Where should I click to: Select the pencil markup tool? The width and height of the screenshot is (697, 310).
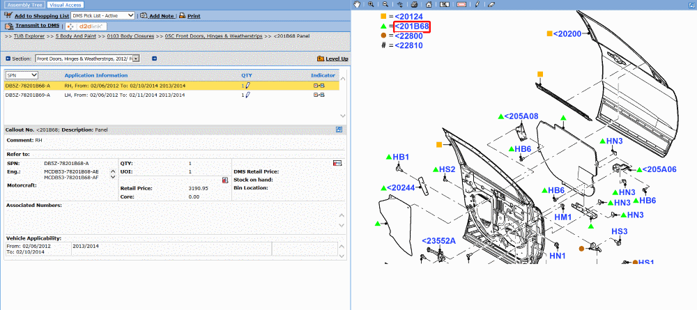click(477, 4)
